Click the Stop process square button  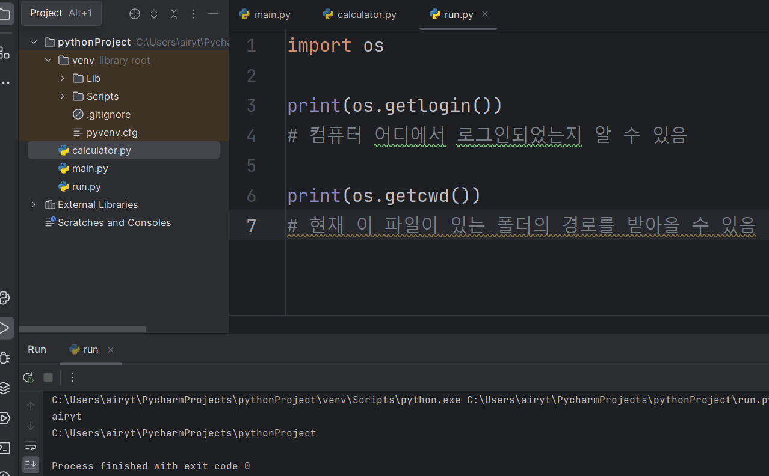[x=48, y=377]
